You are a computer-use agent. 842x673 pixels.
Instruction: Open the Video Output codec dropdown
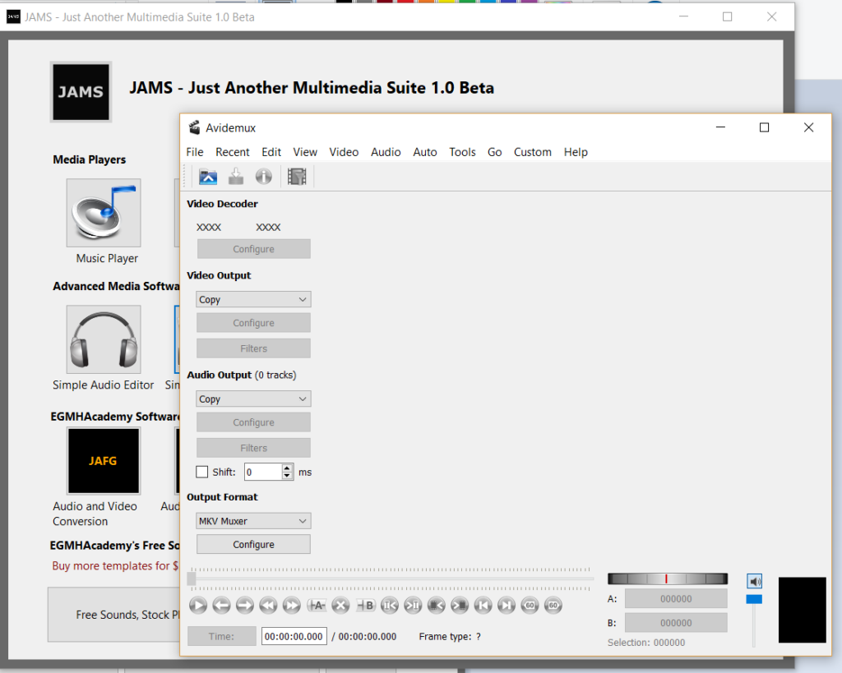[253, 299]
